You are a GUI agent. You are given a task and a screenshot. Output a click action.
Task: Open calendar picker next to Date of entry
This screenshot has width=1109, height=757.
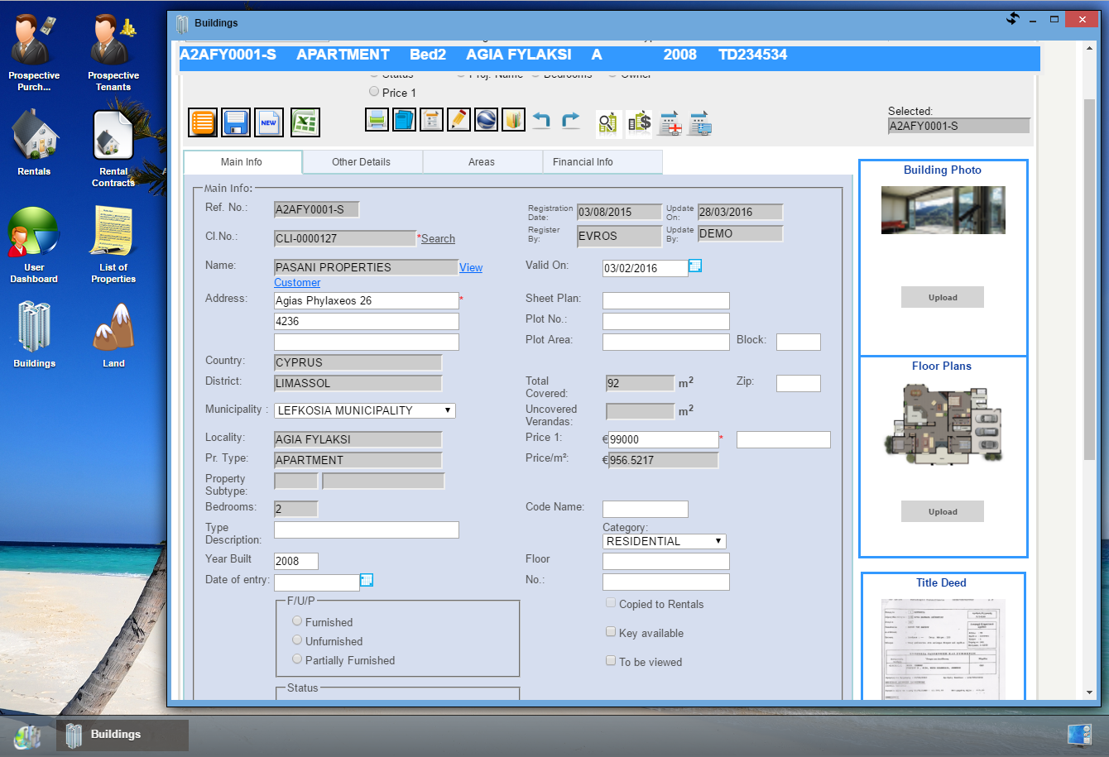pos(367,580)
